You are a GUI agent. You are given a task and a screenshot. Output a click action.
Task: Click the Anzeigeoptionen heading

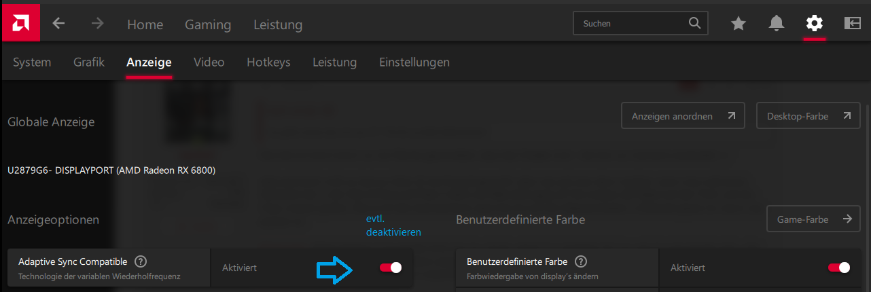[x=53, y=220]
